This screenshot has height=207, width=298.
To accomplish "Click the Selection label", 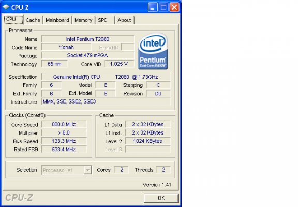I will (x=26, y=170).
